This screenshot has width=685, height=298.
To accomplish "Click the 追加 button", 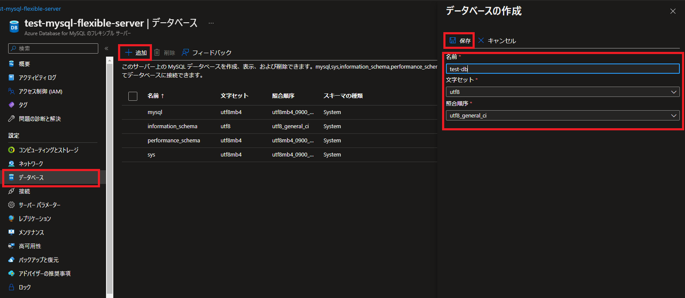I will click(x=136, y=53).
